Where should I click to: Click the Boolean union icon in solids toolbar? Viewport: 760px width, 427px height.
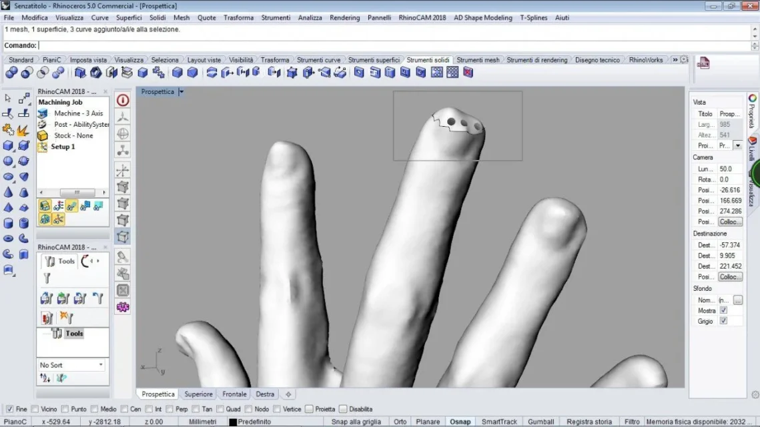click(x=11, y=73)
